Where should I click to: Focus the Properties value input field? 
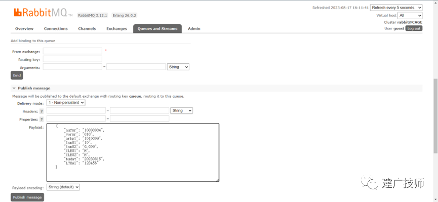point(140,119)
